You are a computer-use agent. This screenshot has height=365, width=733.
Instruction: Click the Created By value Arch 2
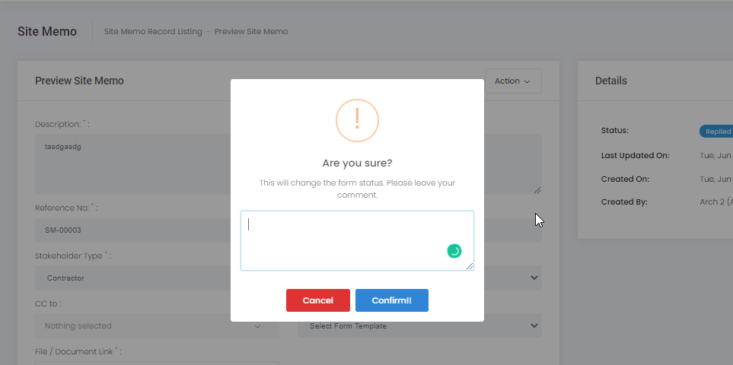coord(718,202)
